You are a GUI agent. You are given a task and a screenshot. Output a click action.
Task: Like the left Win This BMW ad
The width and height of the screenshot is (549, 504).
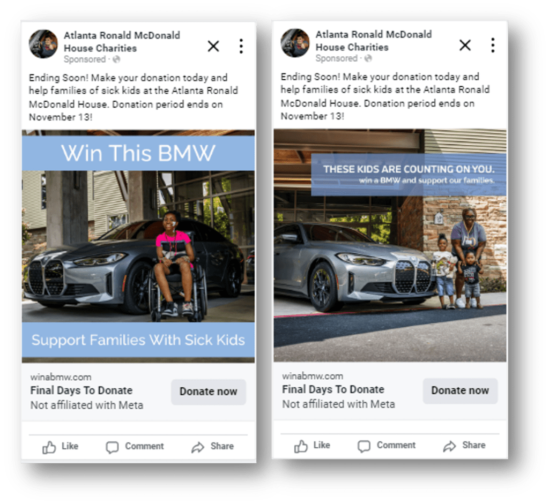[x=60, y=447]
